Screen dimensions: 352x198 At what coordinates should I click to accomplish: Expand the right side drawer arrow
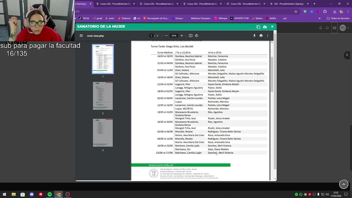[x=347, y=55]
